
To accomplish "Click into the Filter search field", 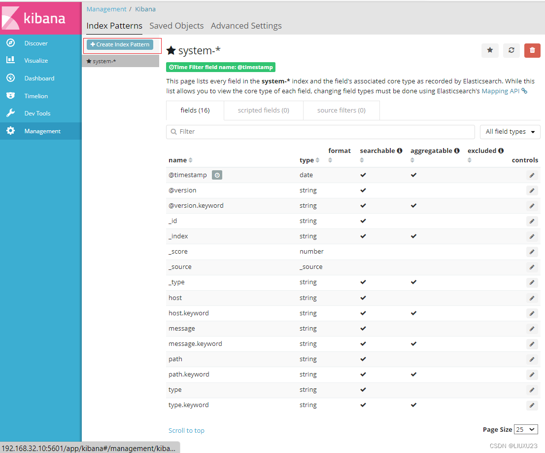I will [x=320, y=132].
